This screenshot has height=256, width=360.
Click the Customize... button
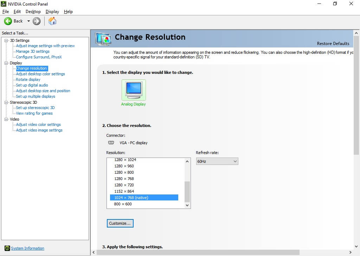click(120, 223)
